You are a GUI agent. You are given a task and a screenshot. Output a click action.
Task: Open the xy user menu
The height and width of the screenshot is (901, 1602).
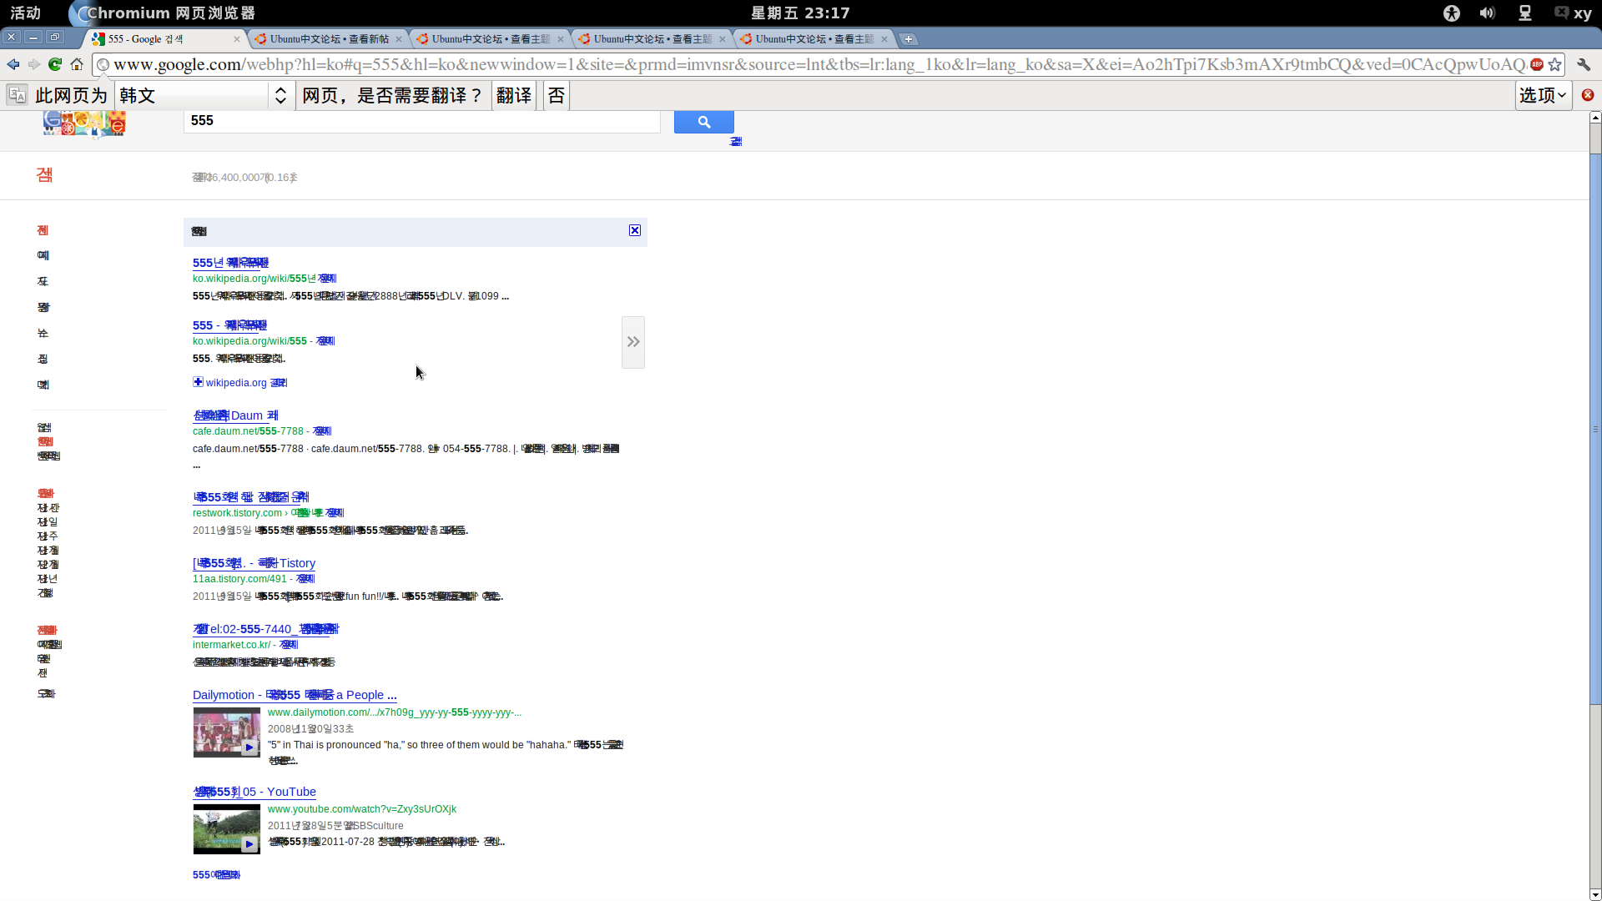(1574, 13)
